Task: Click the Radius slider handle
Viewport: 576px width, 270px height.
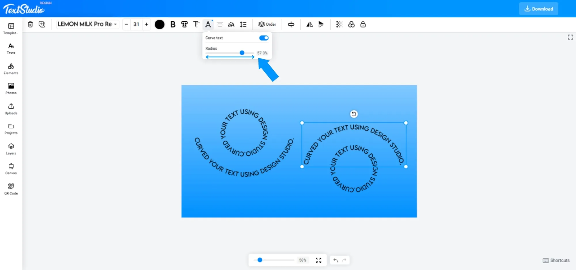Action: point(242,53)
